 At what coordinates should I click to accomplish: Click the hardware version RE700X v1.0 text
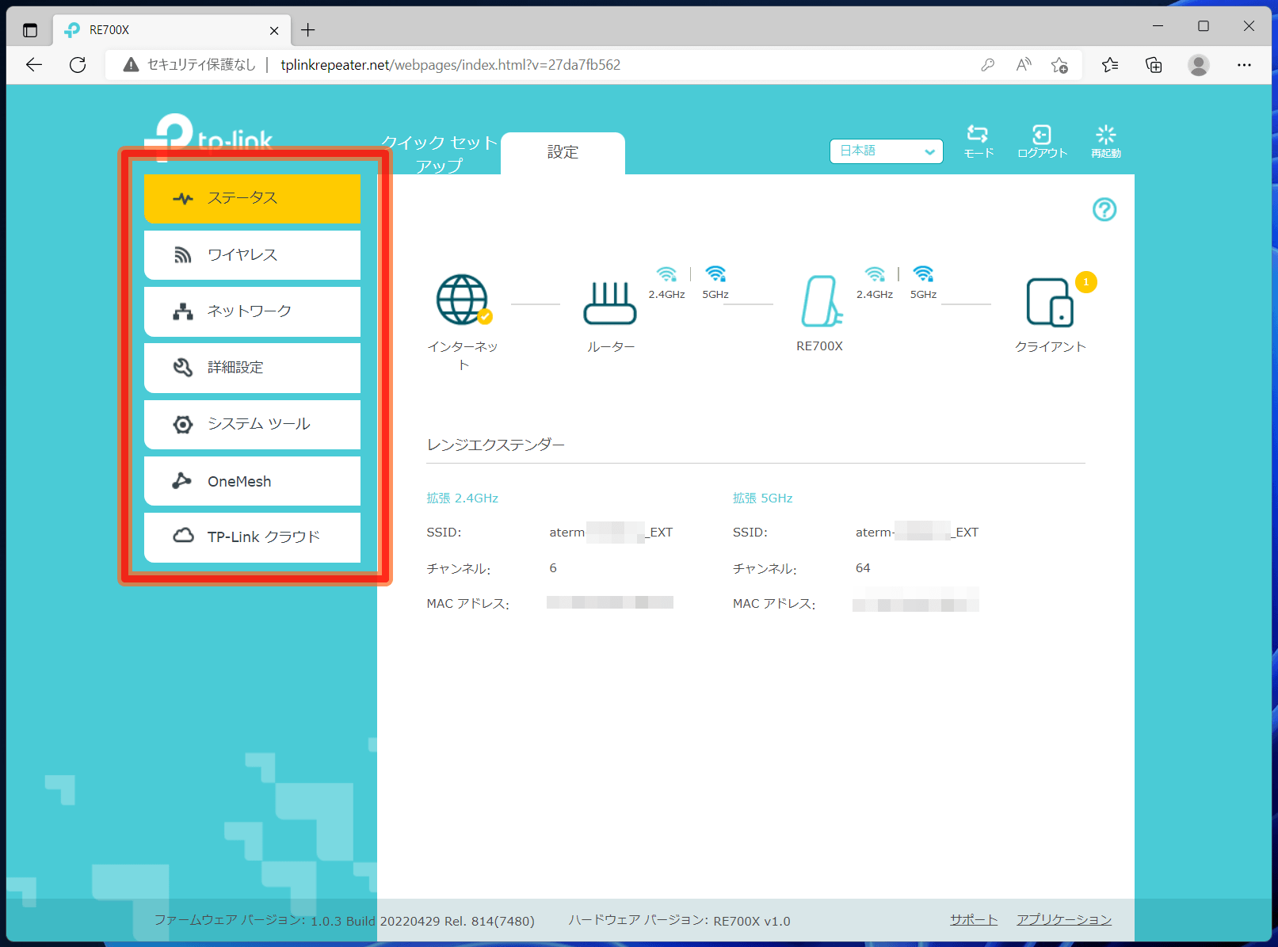679,920
